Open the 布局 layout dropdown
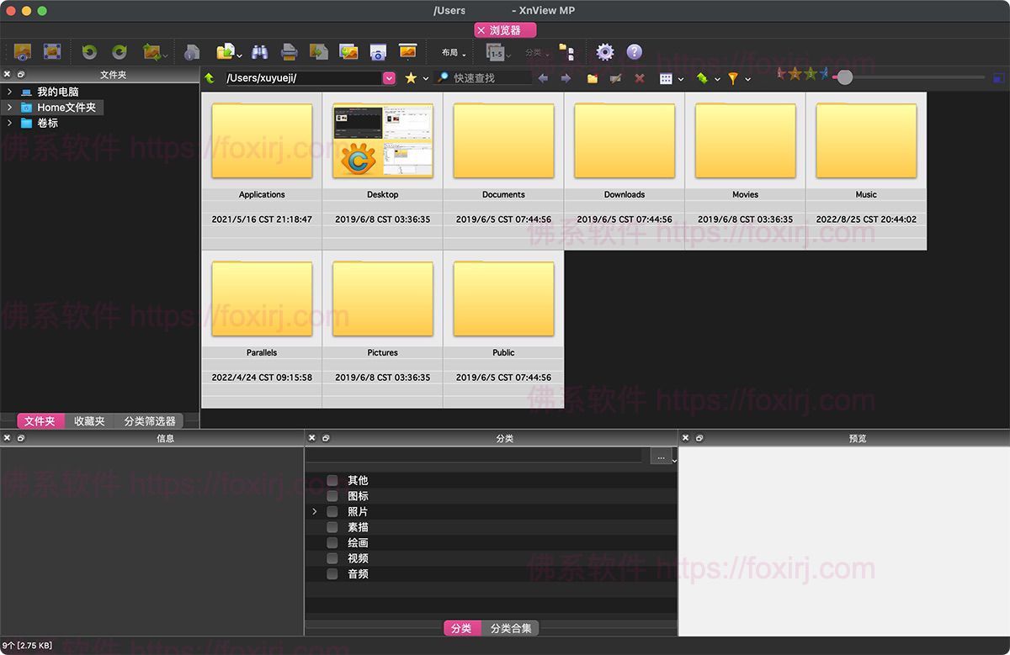The image size is (1010, 655). [453, 53]
